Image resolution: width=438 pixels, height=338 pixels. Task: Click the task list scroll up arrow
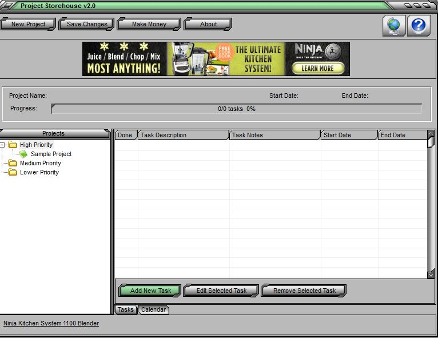(x=431, y=133)
